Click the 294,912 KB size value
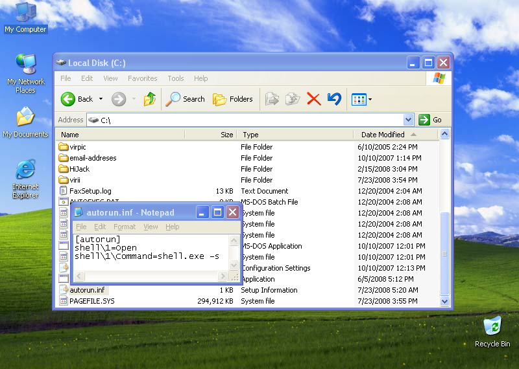This screenshot has width=519, height=369. tap(215, 301)
